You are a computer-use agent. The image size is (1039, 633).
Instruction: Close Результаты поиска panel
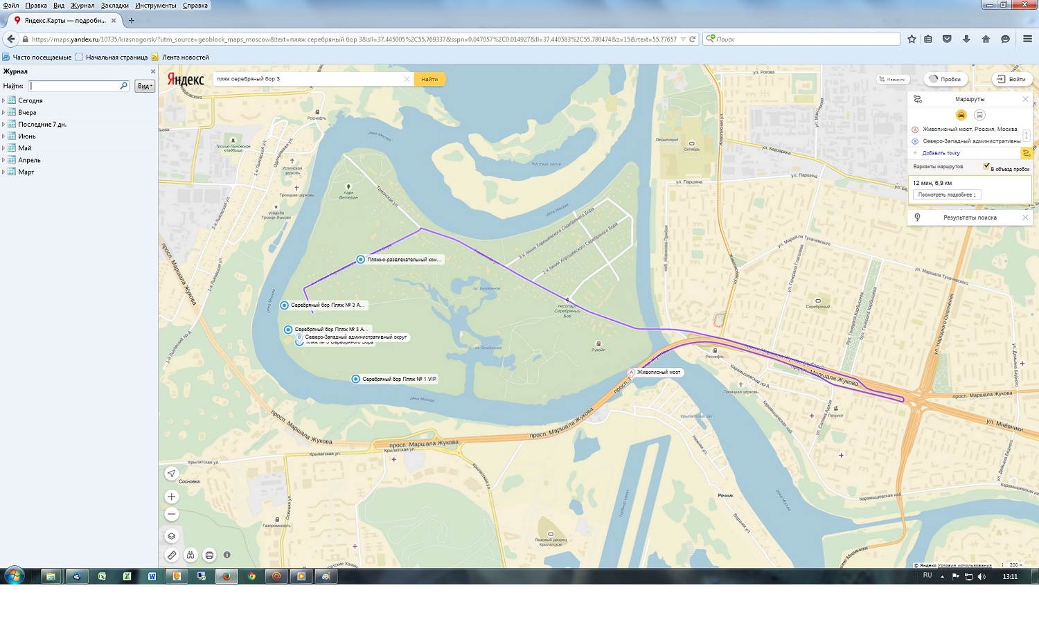point(1026,217)
